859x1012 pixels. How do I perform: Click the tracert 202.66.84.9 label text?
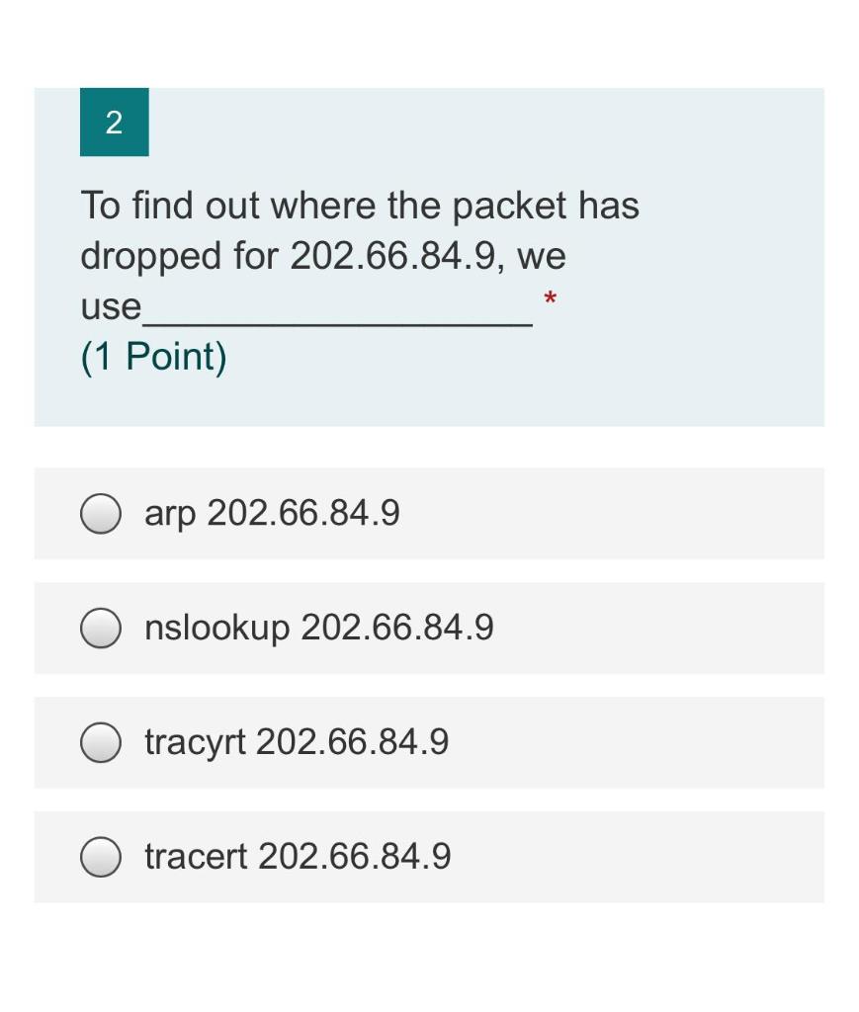coord(298,856)
